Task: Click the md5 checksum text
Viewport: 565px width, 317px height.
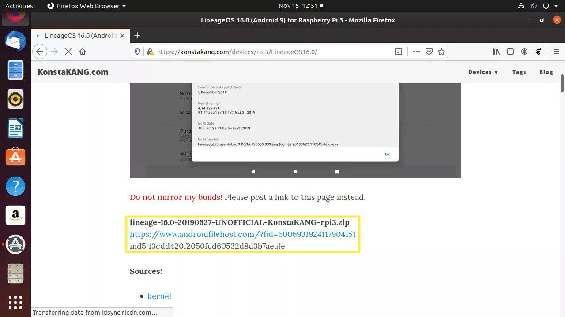Action: tap(207, 246)
